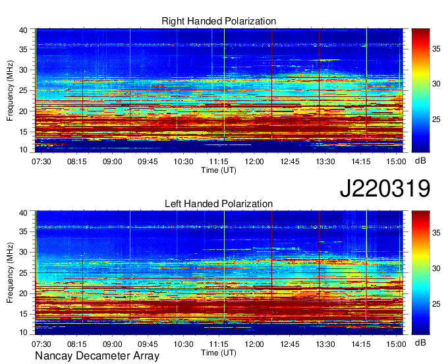Click the 30 value on top colorbar
The height and width of the screenshot is (364, 448).
click(436, 84)
